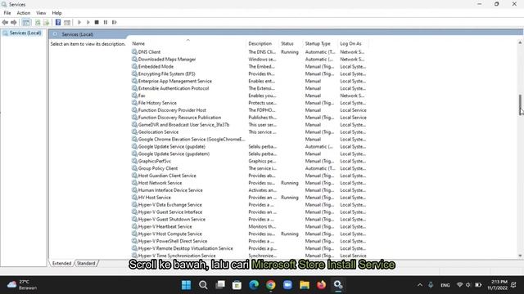Open the Help toolbar icon
Image resolution: width=524 pixels, height=294 pixels.
58,22
